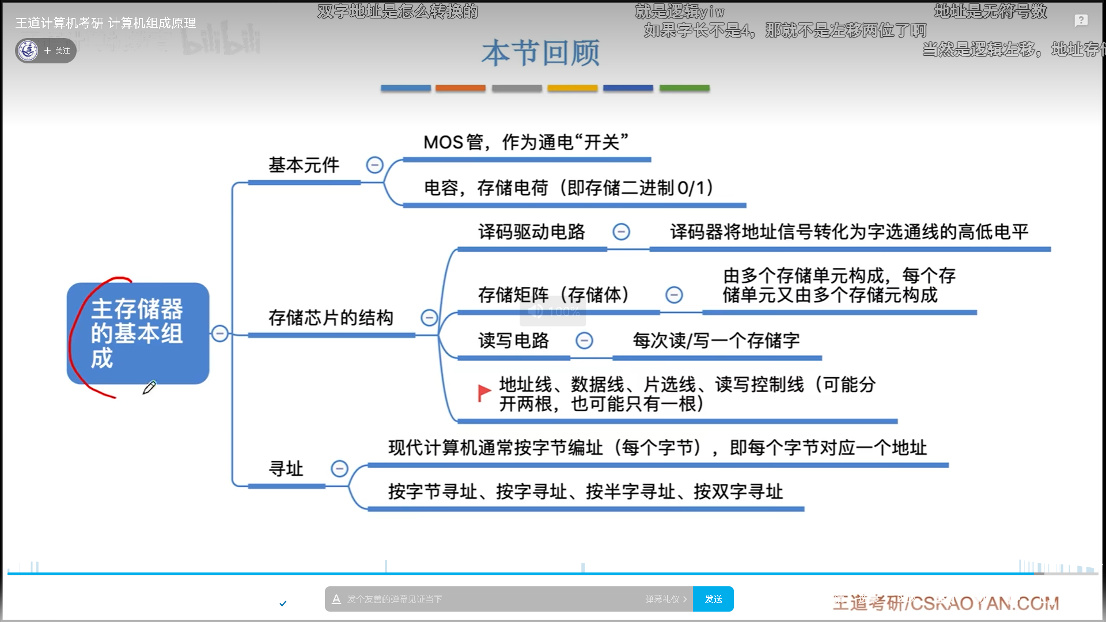Click text 地址线、数据线、片选线、读写控制线
Image resolution: width=1106 pixels, height=622 pixels.
pyautogui.click(x=651, y=384)
